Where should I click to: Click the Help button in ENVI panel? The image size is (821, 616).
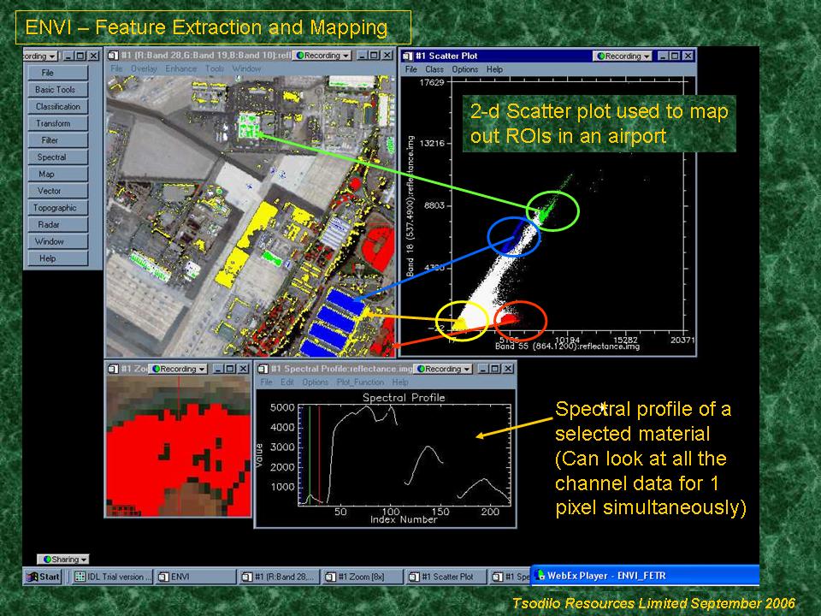tap(57, 258)
